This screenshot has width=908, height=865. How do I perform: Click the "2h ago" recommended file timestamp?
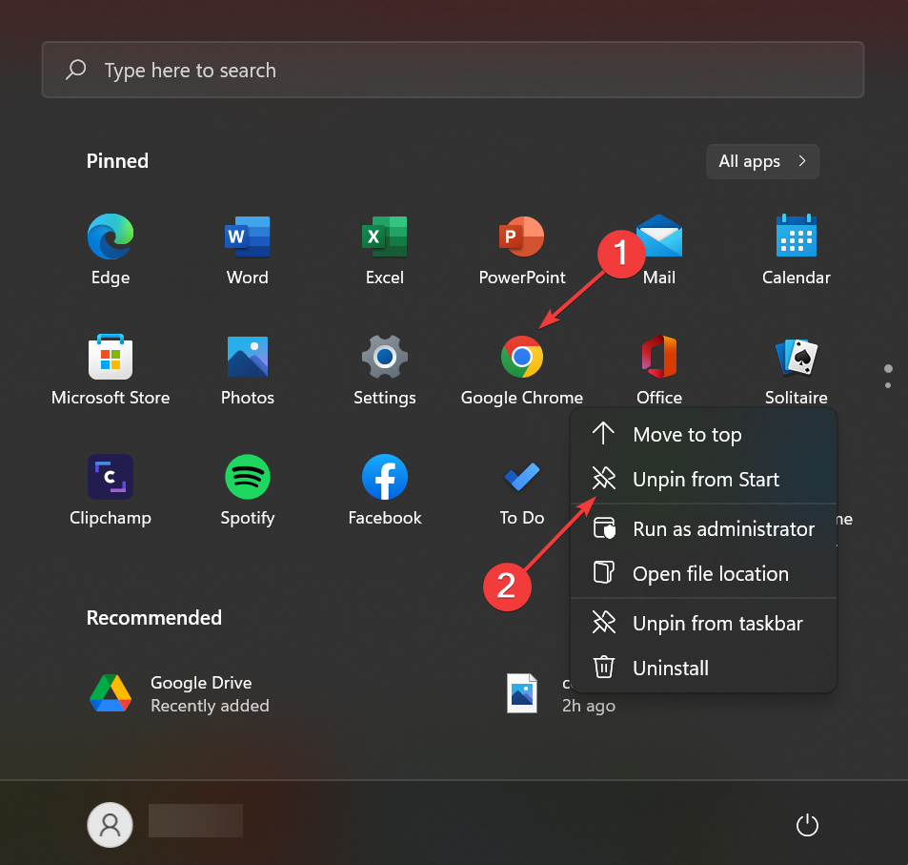coord(589,706)
